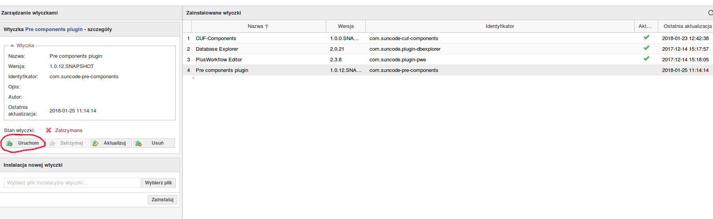Screen dimensions: 713x219
Task: Click the green active checkmark for PlusWorkflow Editor
Action: click(x=646, y=59)
